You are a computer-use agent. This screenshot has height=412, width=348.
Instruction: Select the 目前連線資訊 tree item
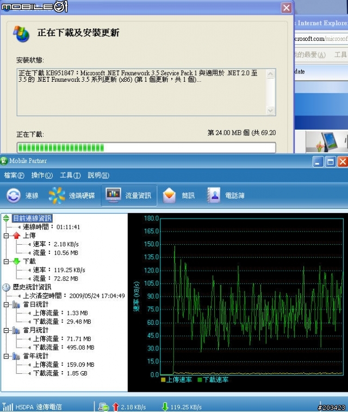pos(32,218)
